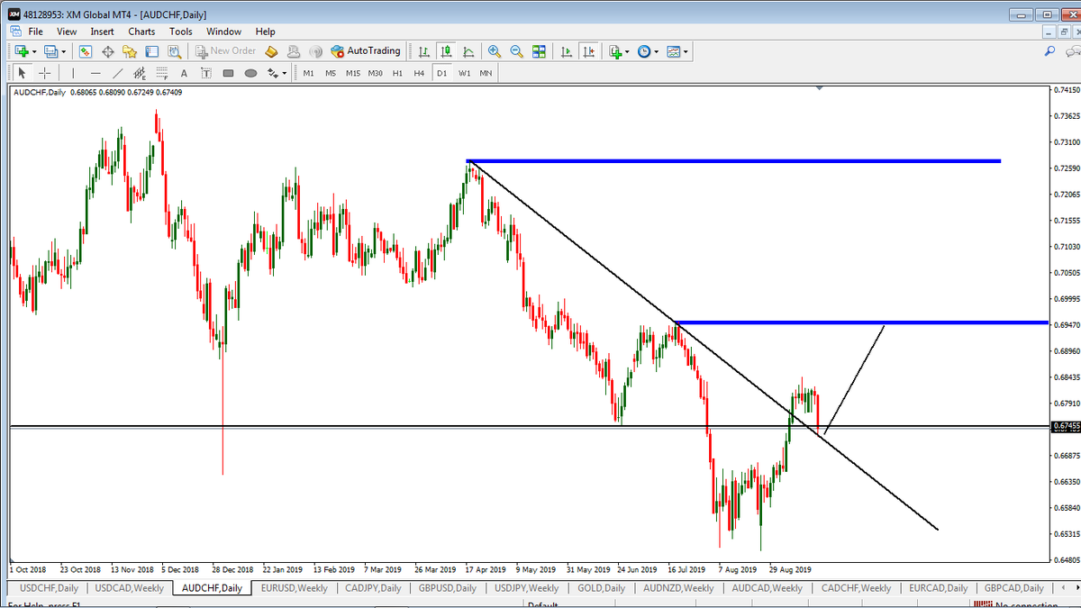Viewport: 1081px width, 608px height.
Task: Switch to USDCHF,Daily chart tab
Action: pos(49,588)
